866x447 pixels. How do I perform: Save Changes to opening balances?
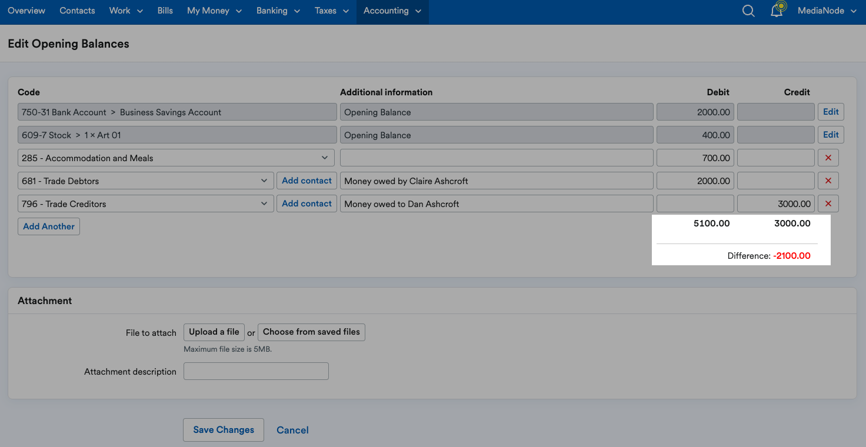[224, 430]
